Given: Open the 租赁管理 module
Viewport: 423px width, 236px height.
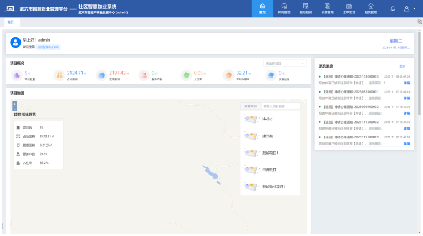Looking at the screenshot, I should 371,8.
